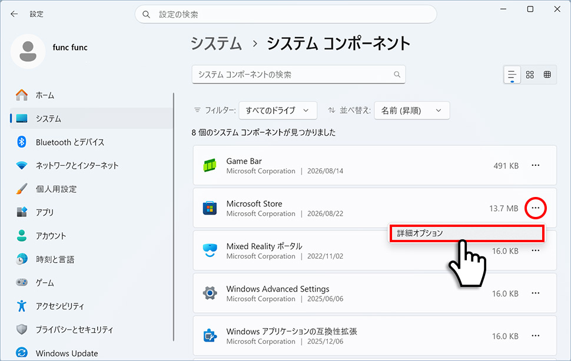This screenshot has height=361, width=571.
Task: Click the Windows Advanced Settings gear icon
Action: click(210, 293)
